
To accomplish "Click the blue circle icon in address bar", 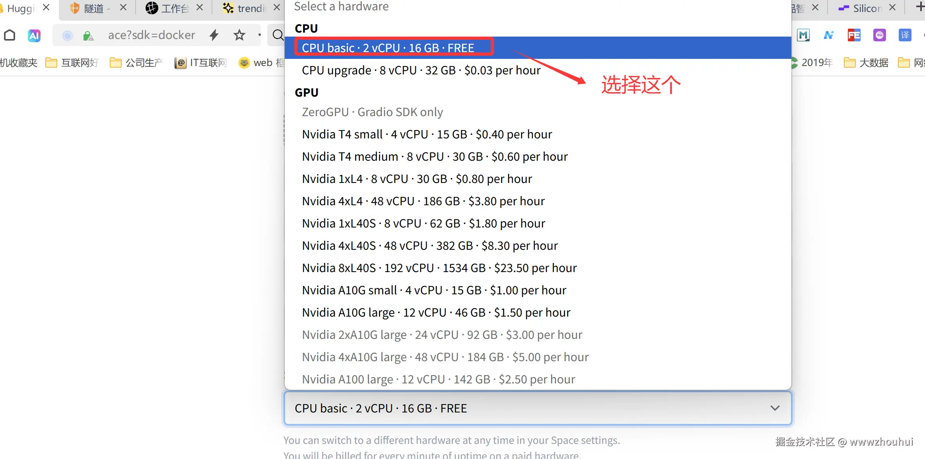I will pos(68,36).
